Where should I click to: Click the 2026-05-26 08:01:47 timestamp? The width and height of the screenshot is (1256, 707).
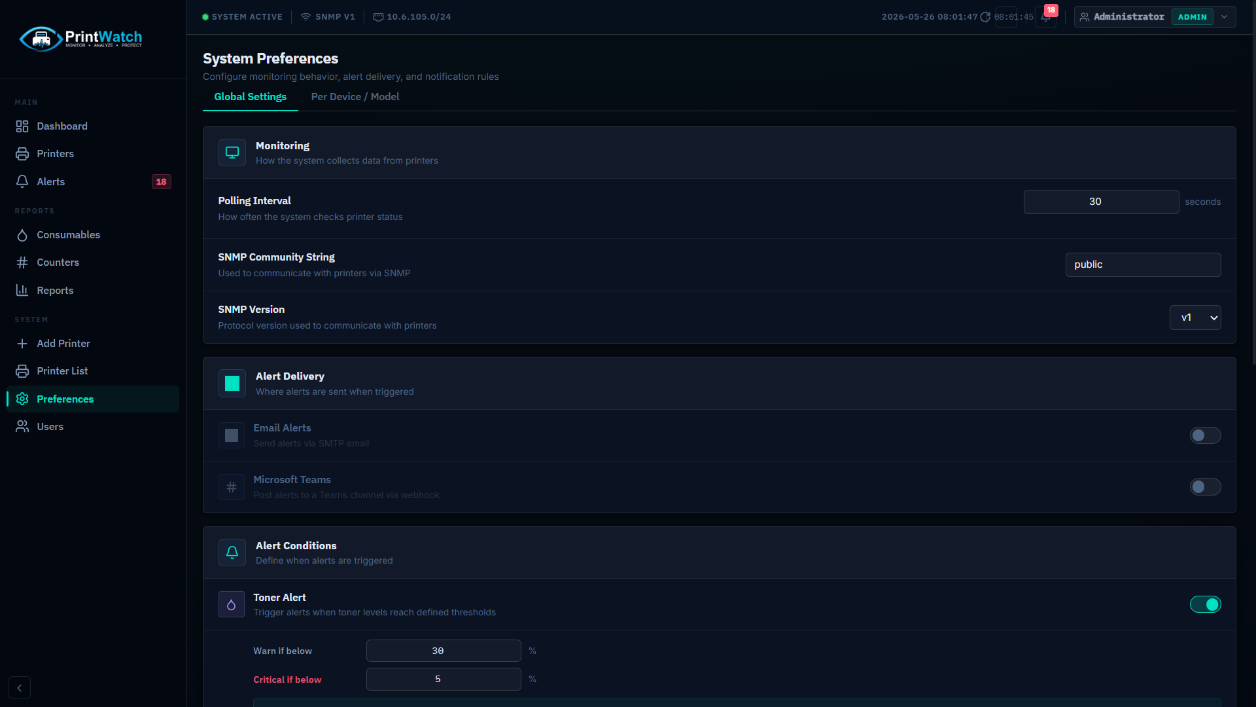(929, 17)
